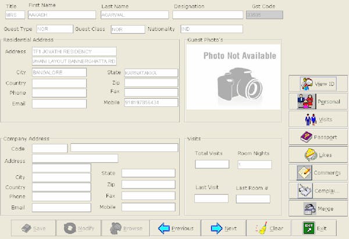
Task: Click the residential Mobile number field
Action: (151, 103)
